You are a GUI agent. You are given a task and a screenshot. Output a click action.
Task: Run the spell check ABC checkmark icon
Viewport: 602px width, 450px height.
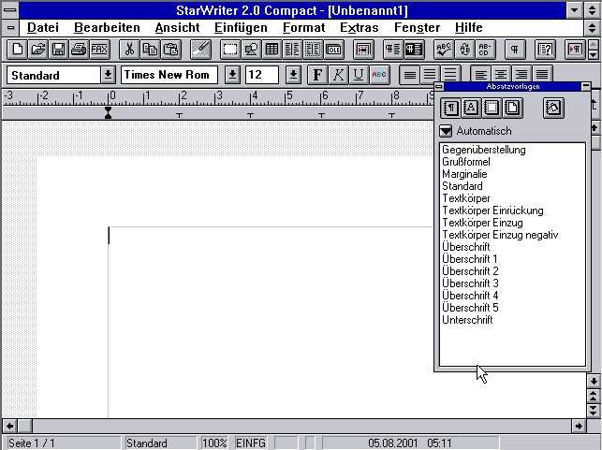click(x=444, y=50)
